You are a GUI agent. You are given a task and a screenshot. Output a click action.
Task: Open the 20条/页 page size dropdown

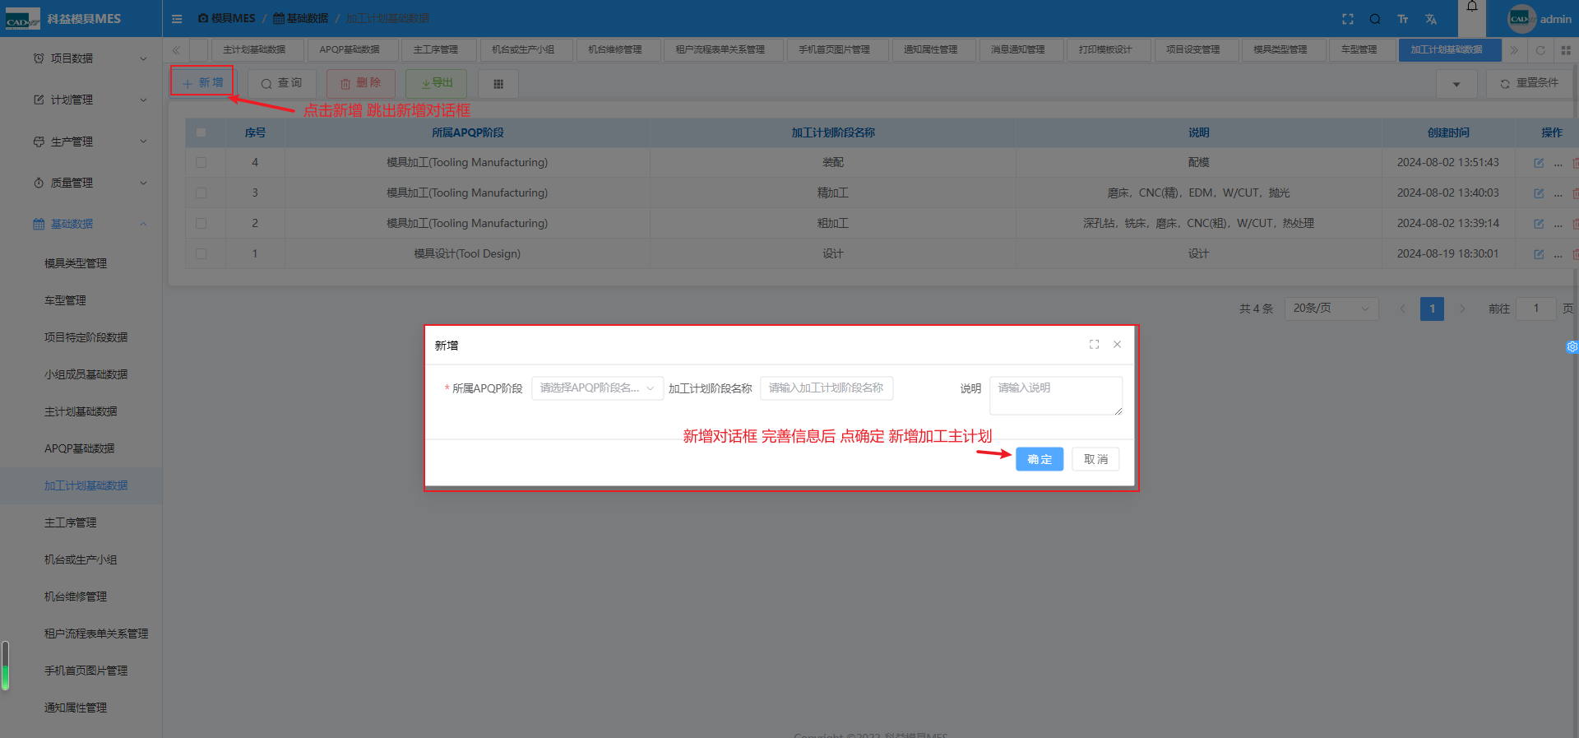click(x=1331, y=309)
